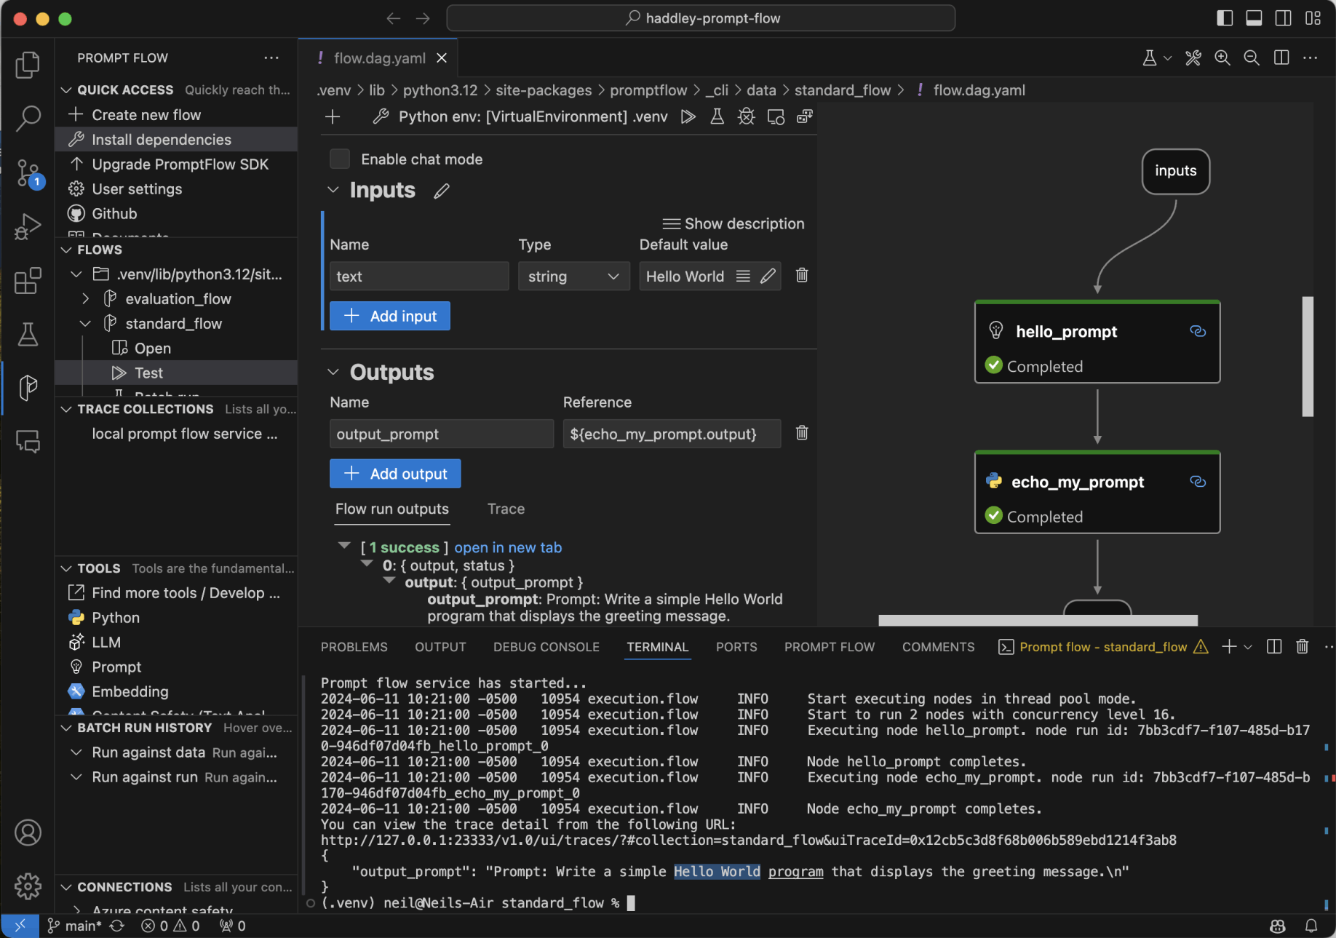The image size is (1336, 938).
Task: Collapse the Outputs section
Action: 333,373
